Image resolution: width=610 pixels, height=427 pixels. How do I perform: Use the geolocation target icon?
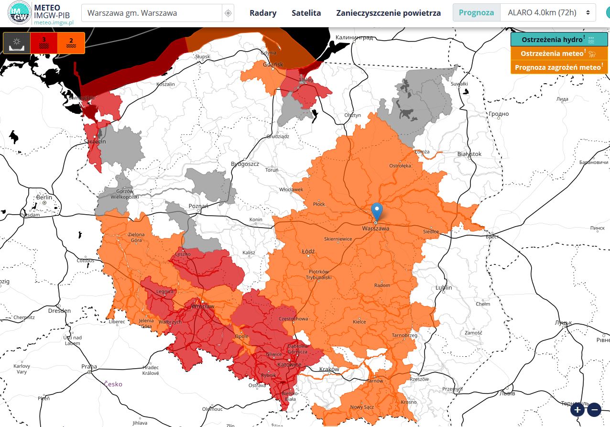(x=229, y=13)
